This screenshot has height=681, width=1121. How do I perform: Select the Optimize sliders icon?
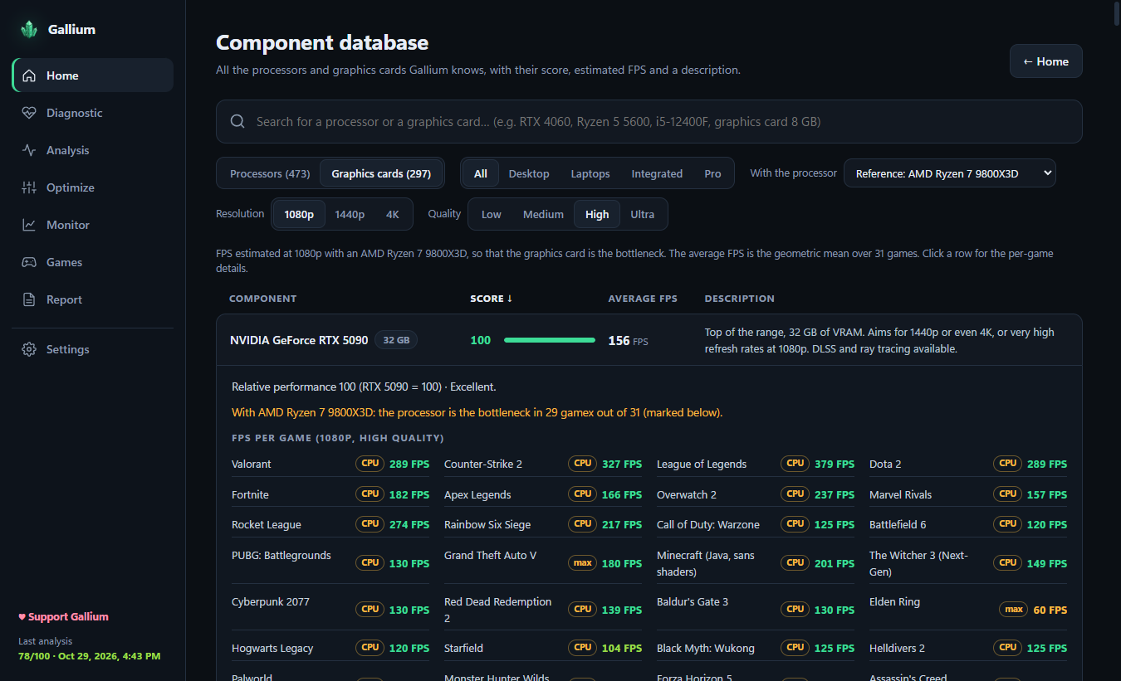tap(29, 187)
